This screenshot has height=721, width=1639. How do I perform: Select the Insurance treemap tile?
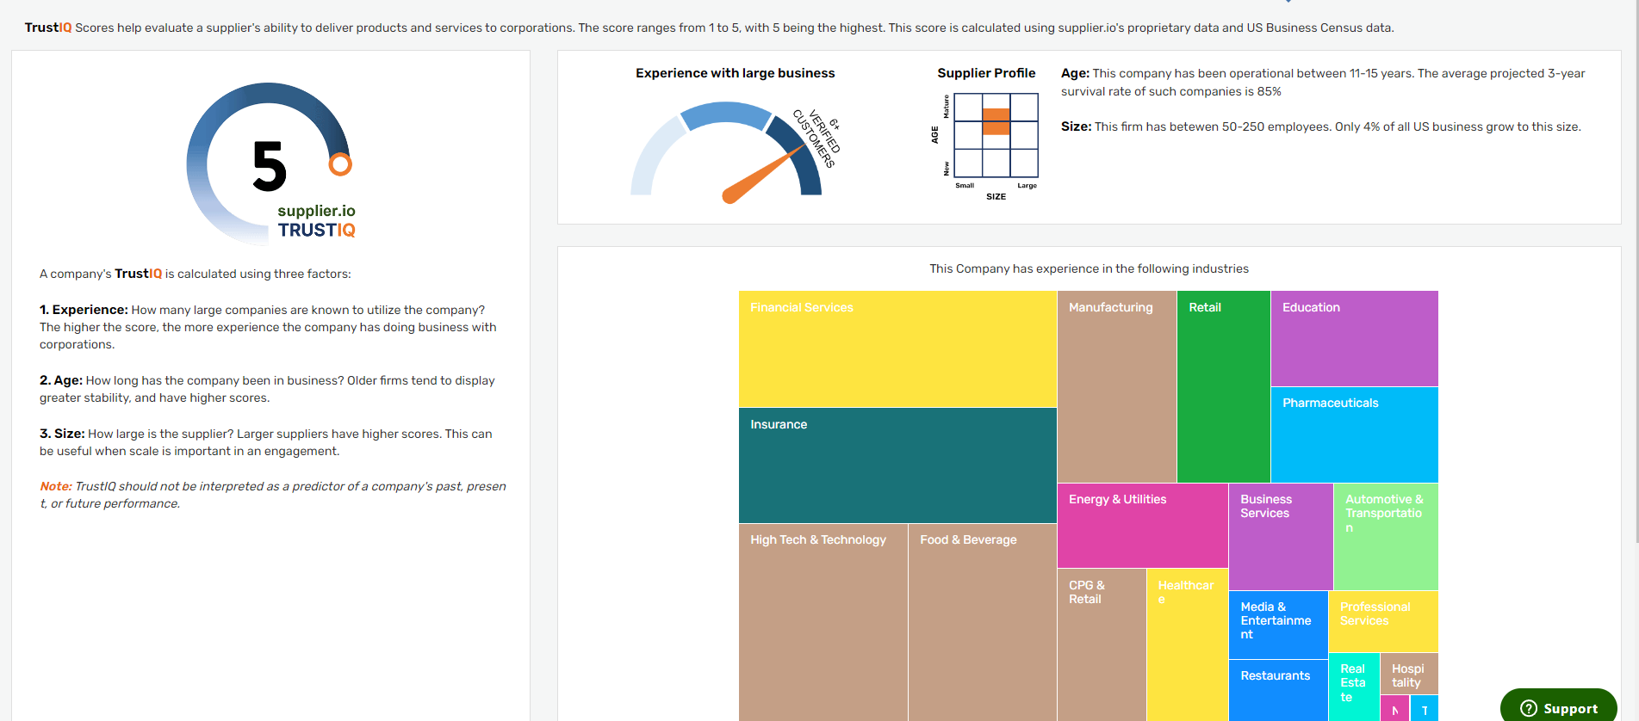(897, 465)
